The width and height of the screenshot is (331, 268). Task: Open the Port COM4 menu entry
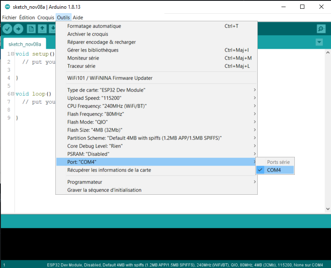(157, 162)
